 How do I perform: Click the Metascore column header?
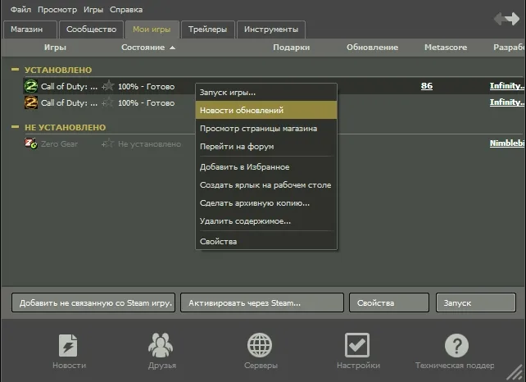pyautogui.click(x=445, y=48)
